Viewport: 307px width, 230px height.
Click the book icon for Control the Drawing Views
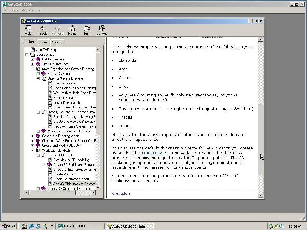(38, 136)
